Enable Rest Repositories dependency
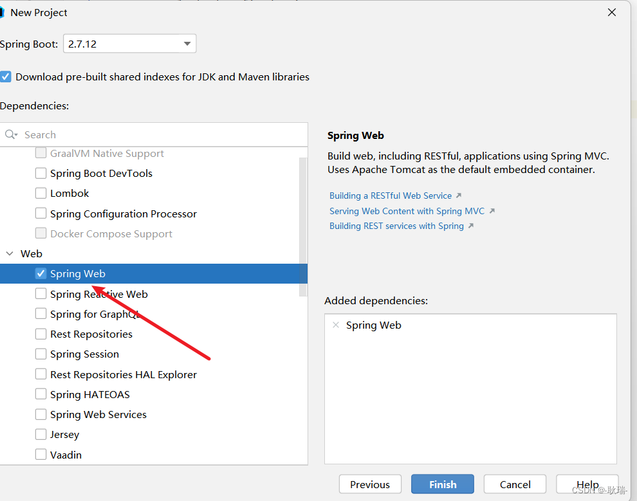This screenshot has width=637, height=501. [x=41, y=334]
